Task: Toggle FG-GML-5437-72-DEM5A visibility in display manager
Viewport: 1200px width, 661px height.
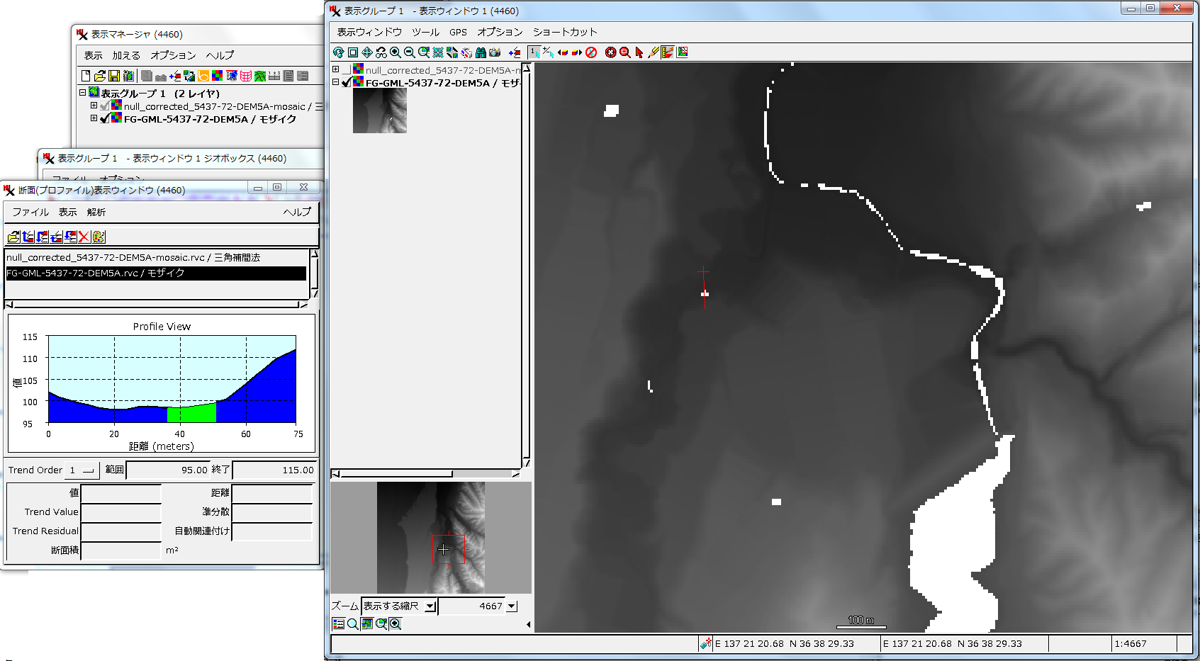Action: (105, 119)
